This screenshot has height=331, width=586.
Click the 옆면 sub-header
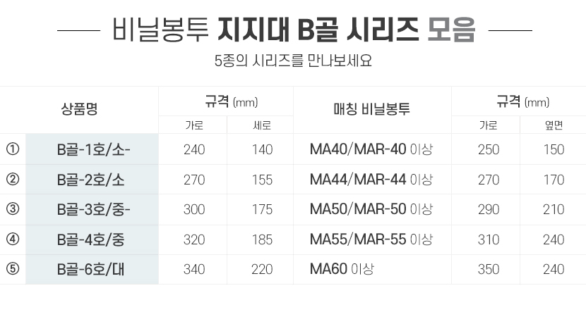click(x=554, y=125)
